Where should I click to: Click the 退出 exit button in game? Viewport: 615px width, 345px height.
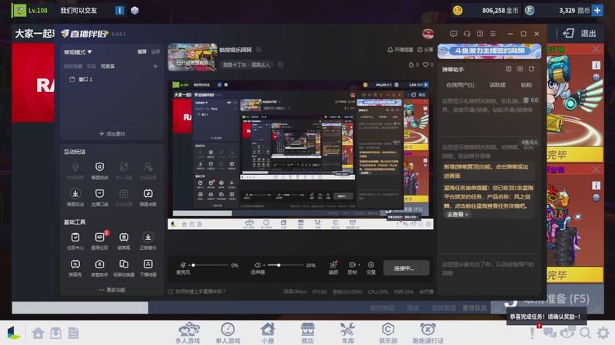point(580,33)
